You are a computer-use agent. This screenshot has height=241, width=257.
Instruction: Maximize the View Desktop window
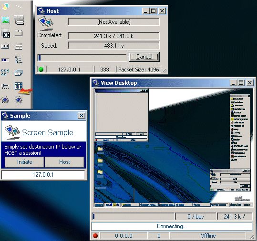pos(241,83)
